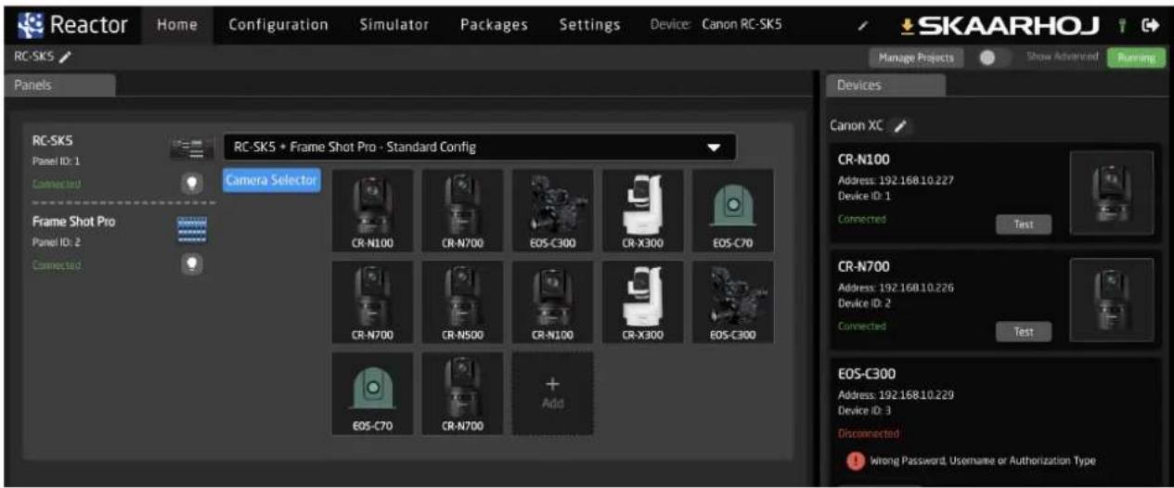Click the Canon RC-SK5 device name in the header

741,24
